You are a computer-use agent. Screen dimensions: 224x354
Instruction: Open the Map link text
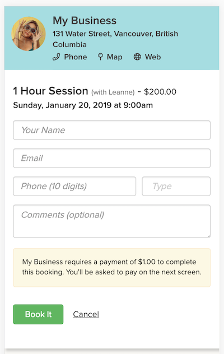(114, 57)
